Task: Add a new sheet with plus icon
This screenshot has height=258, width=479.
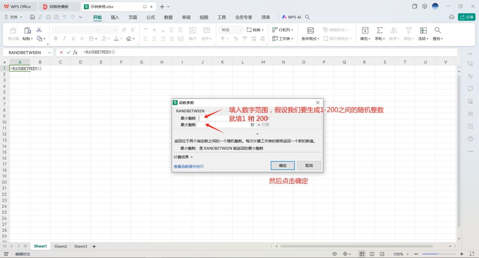Action: 94,246
